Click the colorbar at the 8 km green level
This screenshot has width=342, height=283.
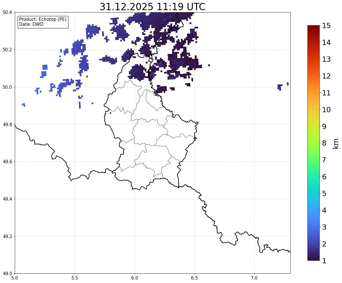click(314, 143)
